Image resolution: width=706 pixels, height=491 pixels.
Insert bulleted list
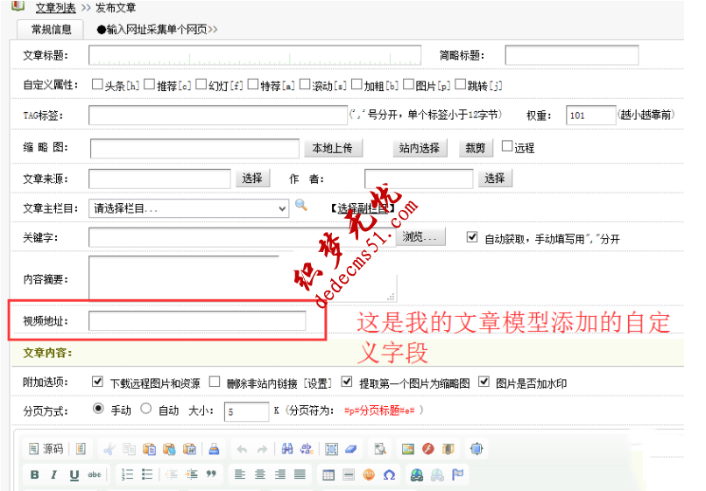coord(147,474)
